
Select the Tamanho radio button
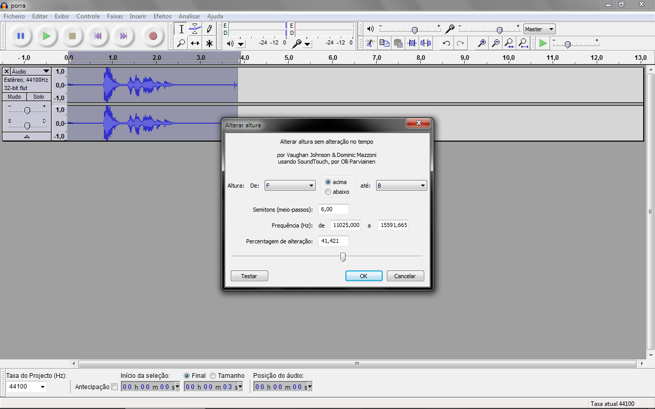tap(213, 376)
